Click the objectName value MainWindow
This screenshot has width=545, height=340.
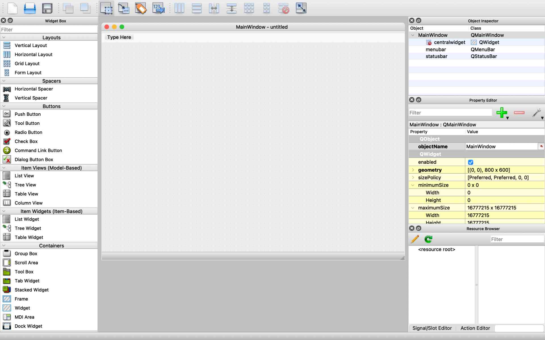point(501,146)
